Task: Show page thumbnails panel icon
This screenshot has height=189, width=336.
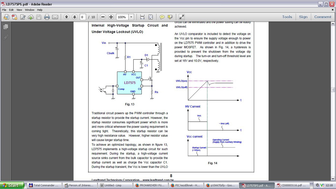Action: (6, 27)
